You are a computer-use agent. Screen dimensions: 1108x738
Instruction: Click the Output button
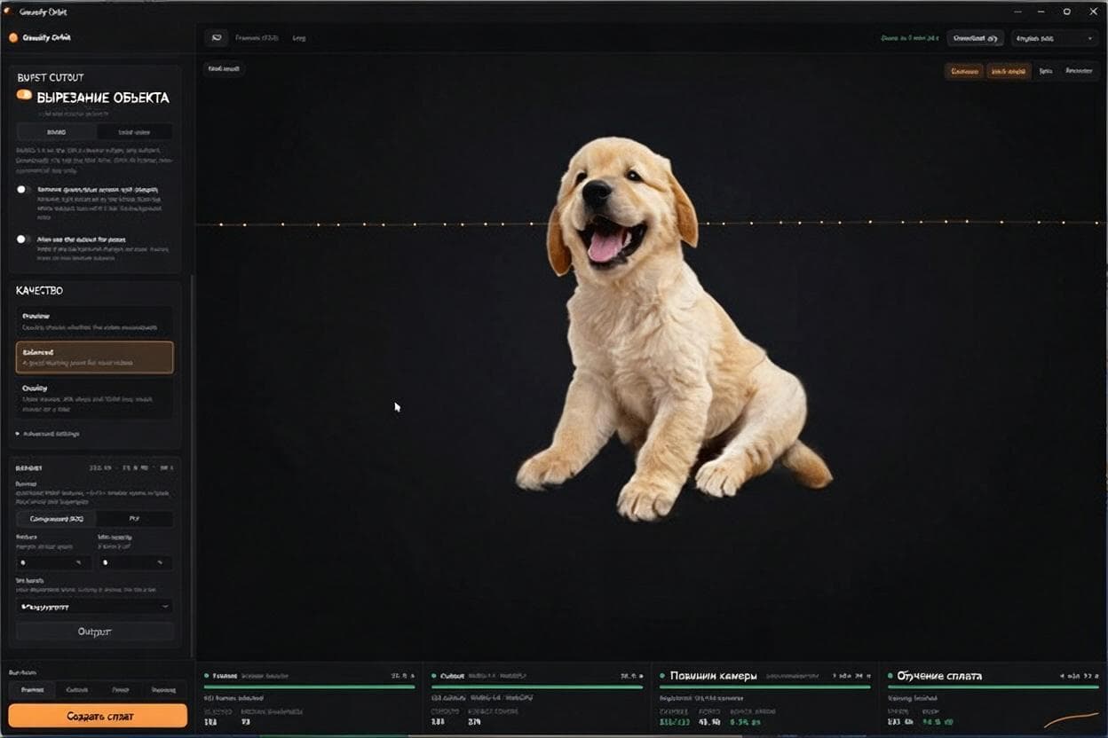[x=95, y=632]
